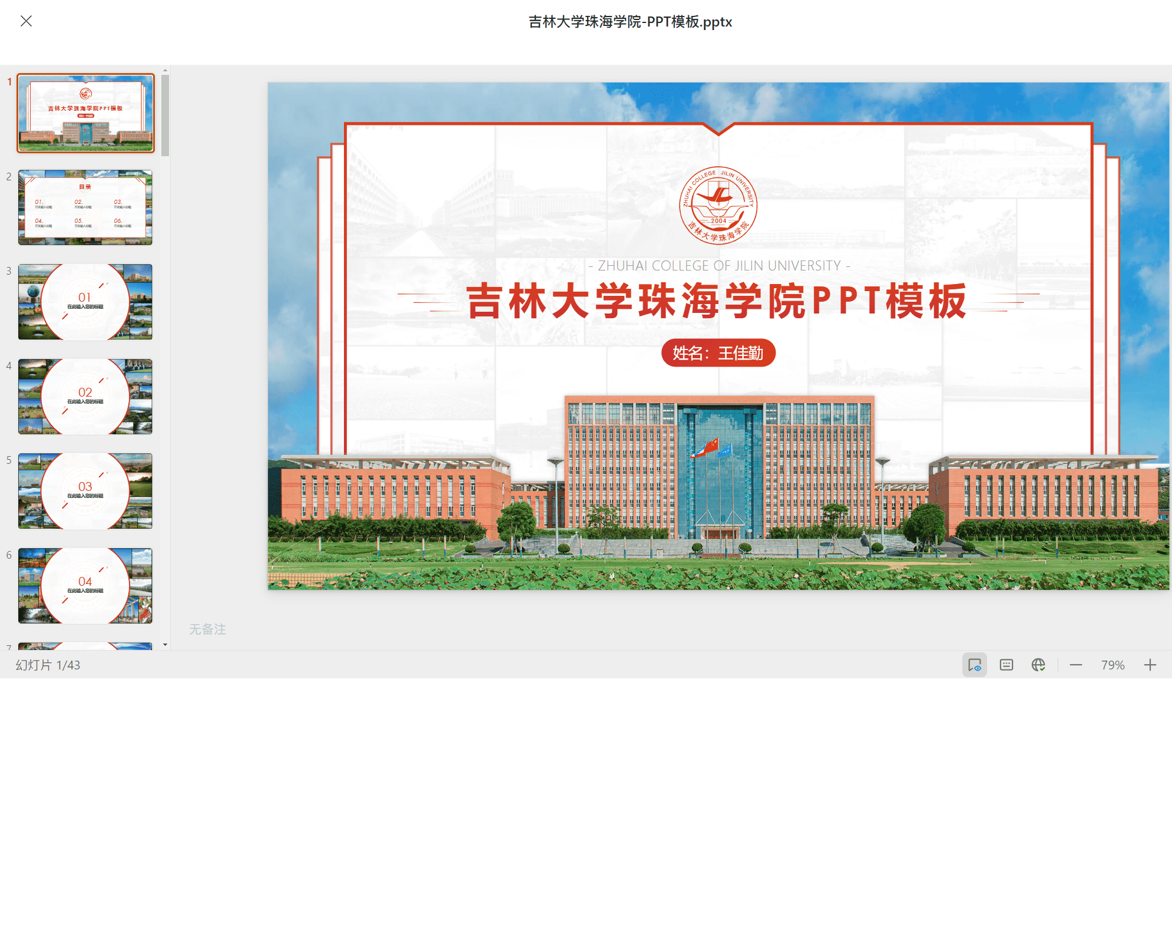
Task: Open slide 6 thumbnail labeled 04
Action: [85, 586]
